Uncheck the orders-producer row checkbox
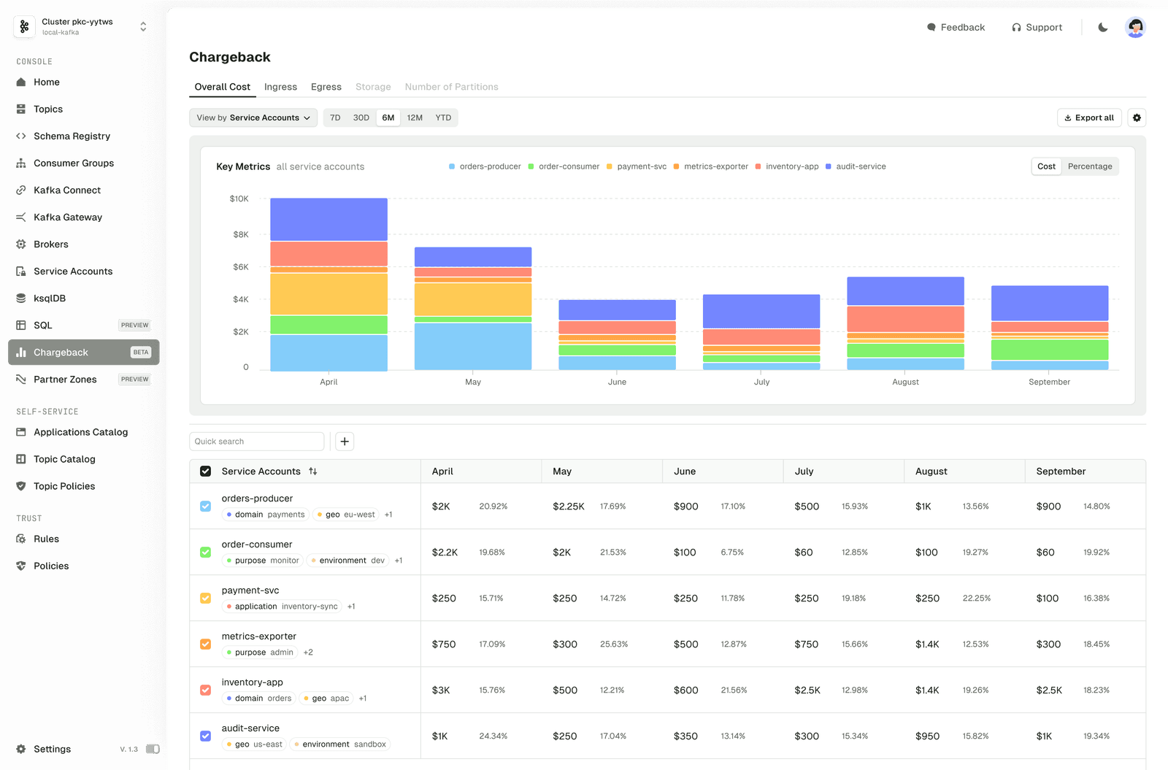 [x=206, y=507]
